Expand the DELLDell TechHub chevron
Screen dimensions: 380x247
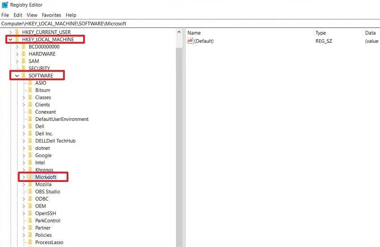point(24,141)
